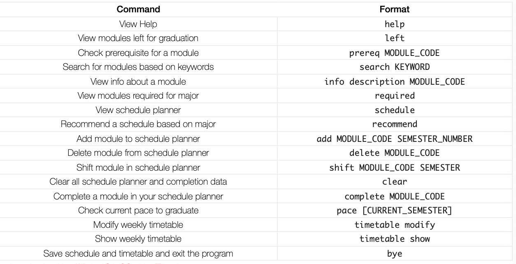Select the 'help' format text

click(395, 24)
